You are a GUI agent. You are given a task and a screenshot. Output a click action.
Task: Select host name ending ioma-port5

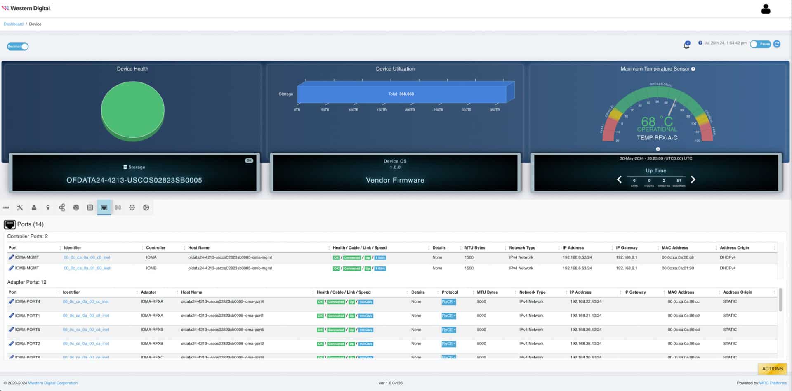pos(222,330)
